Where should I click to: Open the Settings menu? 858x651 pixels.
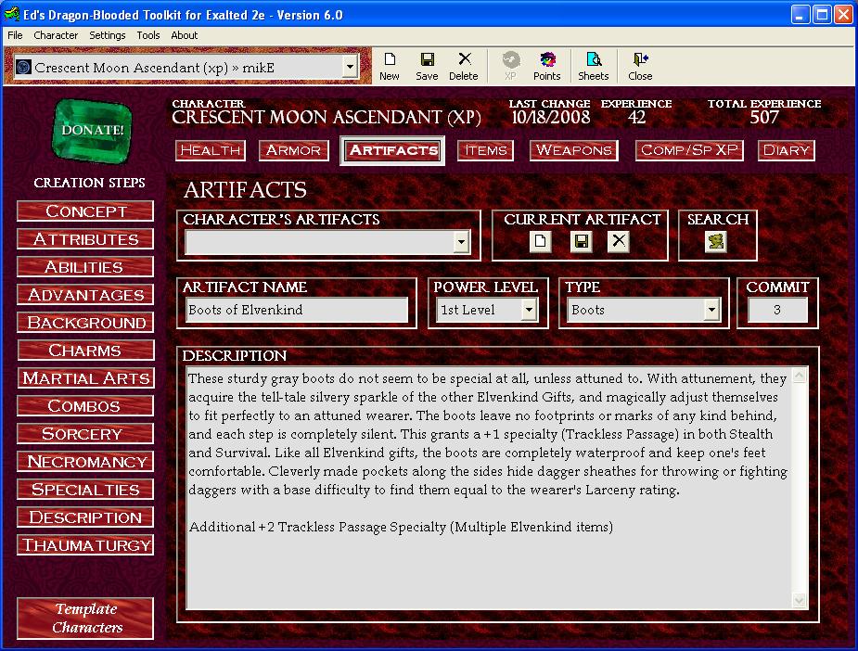(108, 35)
